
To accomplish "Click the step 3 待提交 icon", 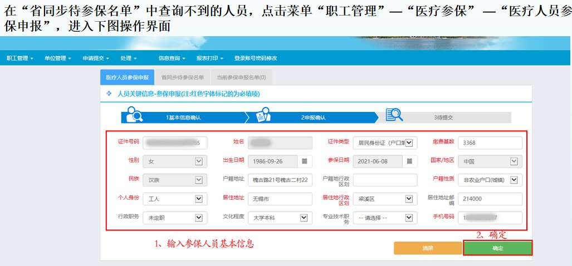I will pyautogui.click(x=394, y=115).
